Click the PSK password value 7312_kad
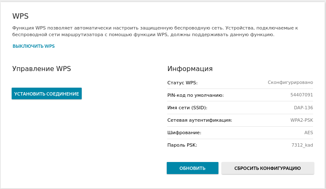This screenshot has width=326, height=189. tap(302, 145)
